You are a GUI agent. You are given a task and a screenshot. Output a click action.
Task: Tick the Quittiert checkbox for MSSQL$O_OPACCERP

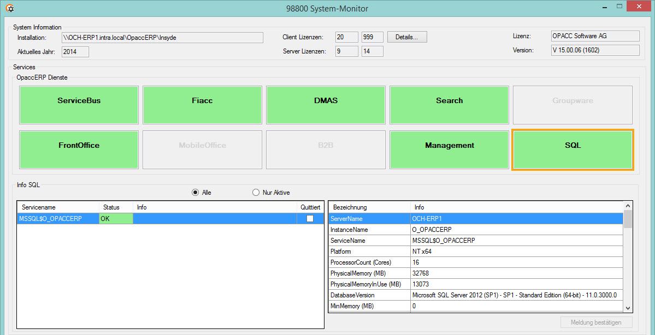[x=310, y=219]
